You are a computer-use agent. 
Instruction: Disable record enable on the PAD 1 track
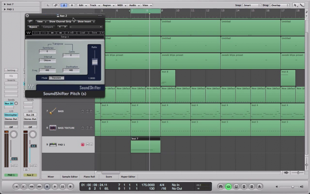click(x=83, y=145)
